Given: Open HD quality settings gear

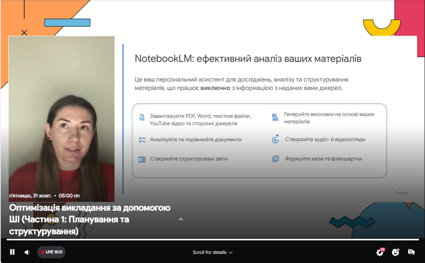Looking at the screenshot, I should click(x=380, y=252).
